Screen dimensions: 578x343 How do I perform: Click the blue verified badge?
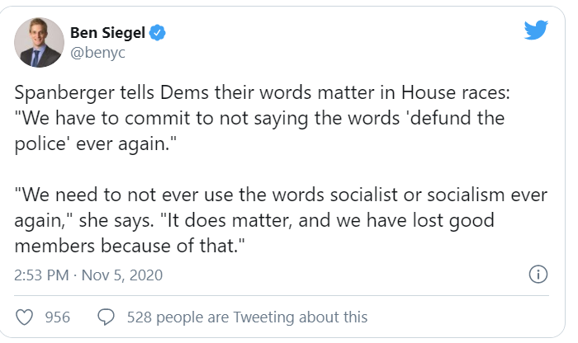157,34
